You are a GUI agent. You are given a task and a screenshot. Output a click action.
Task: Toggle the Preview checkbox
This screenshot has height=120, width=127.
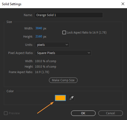6,113
